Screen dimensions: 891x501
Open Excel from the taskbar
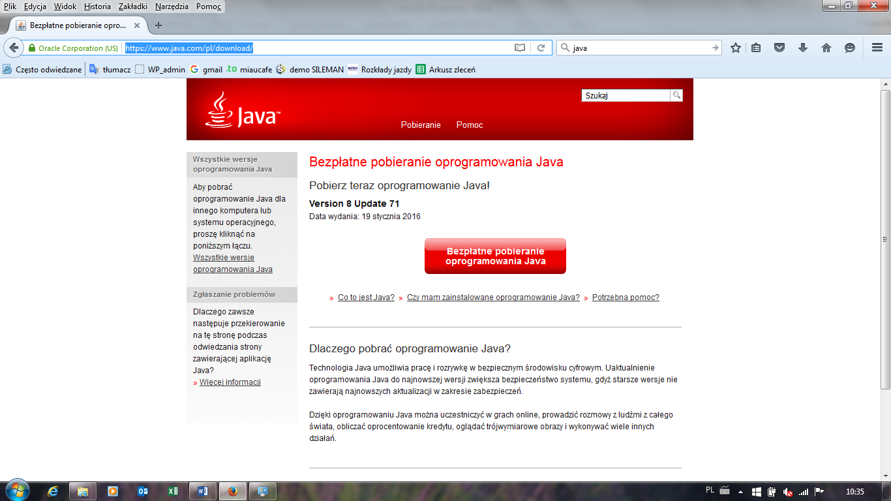pyautogui.click(x=173, y=491)
